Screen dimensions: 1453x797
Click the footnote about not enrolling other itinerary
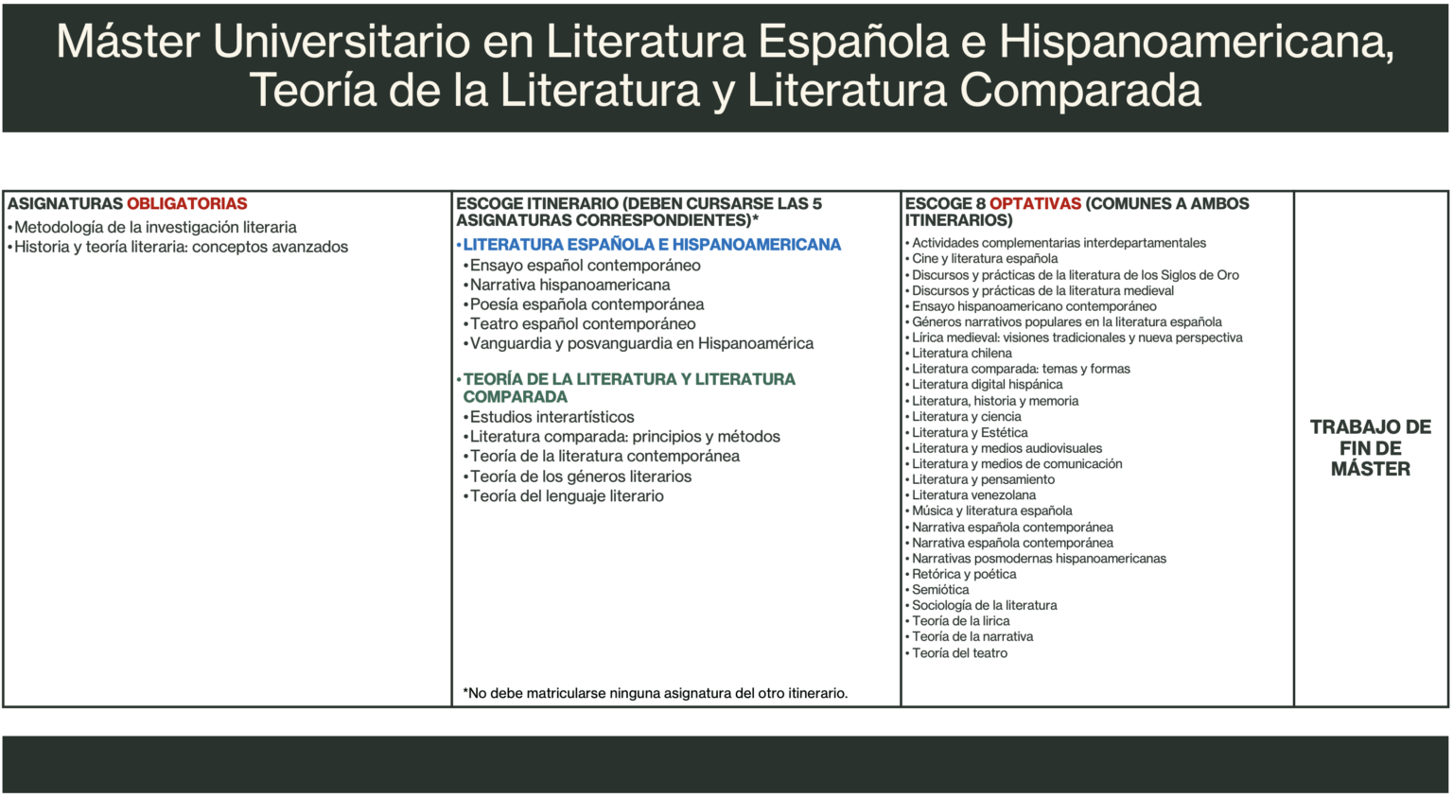655,693
